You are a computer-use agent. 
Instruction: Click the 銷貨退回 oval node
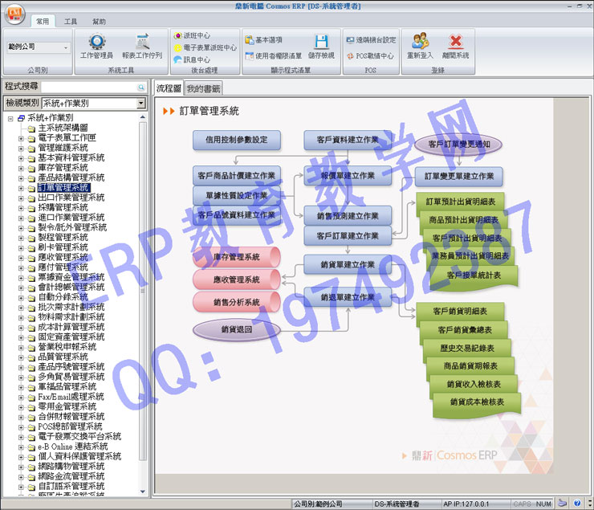(x=236, y=329)
